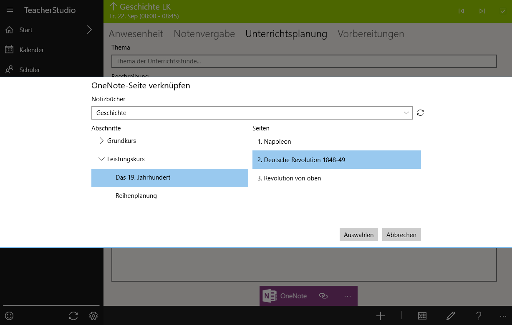This screenshot has width=512, height=325.
Task: Switch to the Anwesenheit tab
Action: pos(136,34)
